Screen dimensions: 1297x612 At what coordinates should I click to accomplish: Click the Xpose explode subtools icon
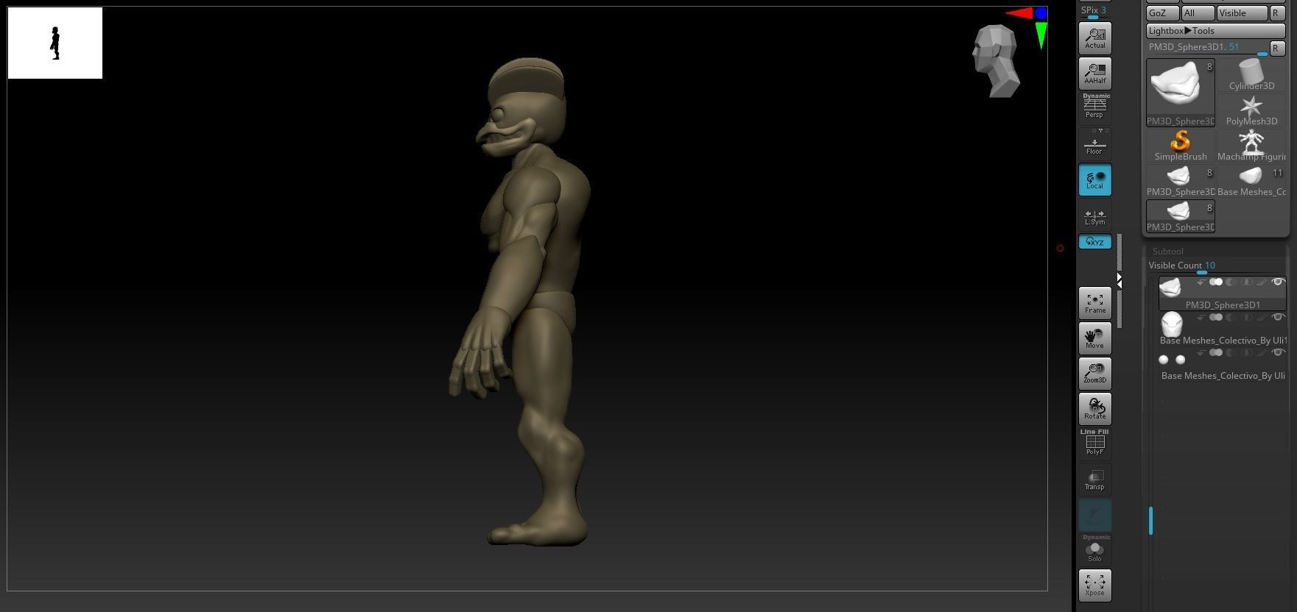[x=1094, y=586]
